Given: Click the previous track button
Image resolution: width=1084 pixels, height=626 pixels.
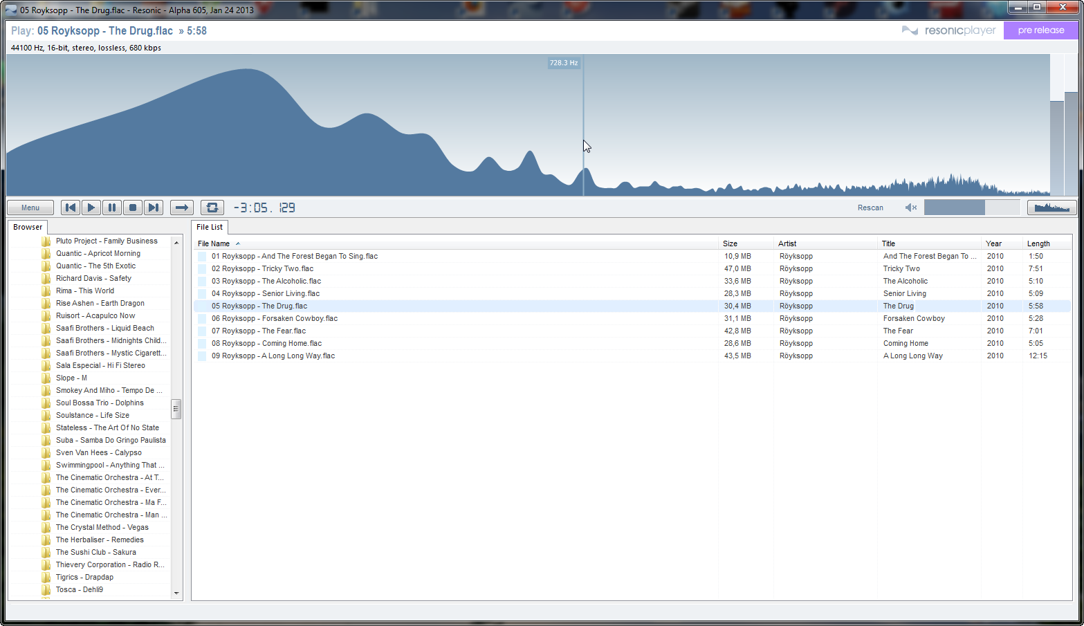Looking at the screenshot, I should coord(71,208).
